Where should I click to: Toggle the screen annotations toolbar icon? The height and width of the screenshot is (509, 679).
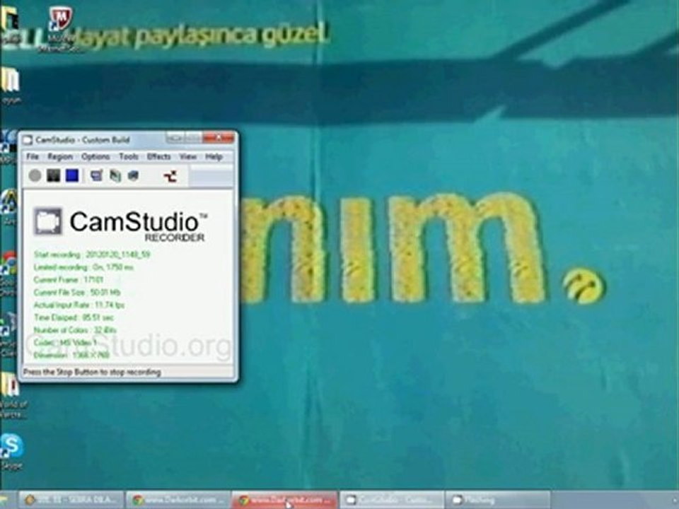(96, 175)
